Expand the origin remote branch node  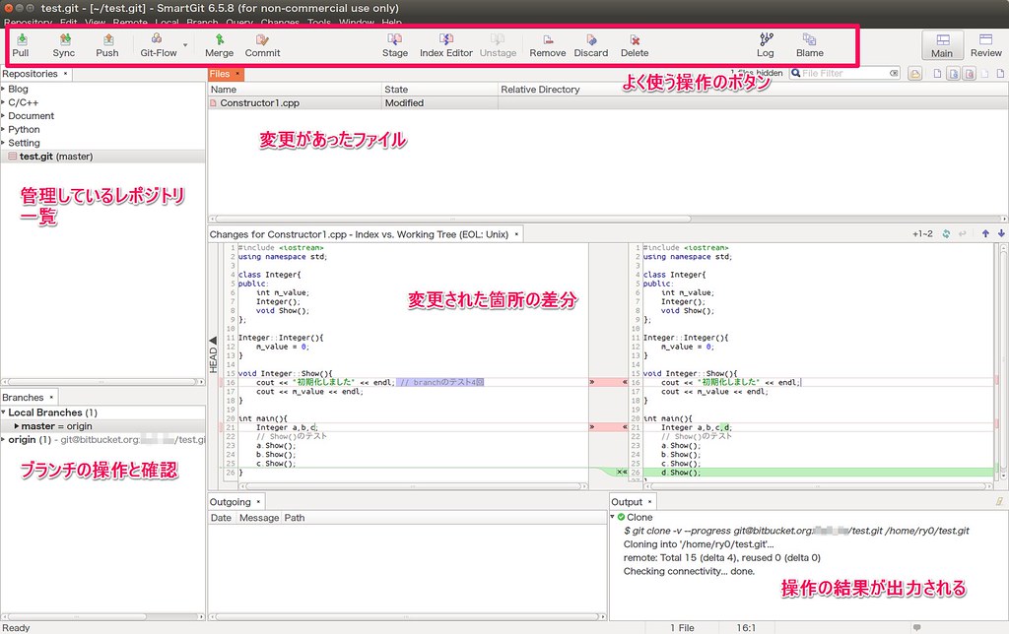[3, 440]
